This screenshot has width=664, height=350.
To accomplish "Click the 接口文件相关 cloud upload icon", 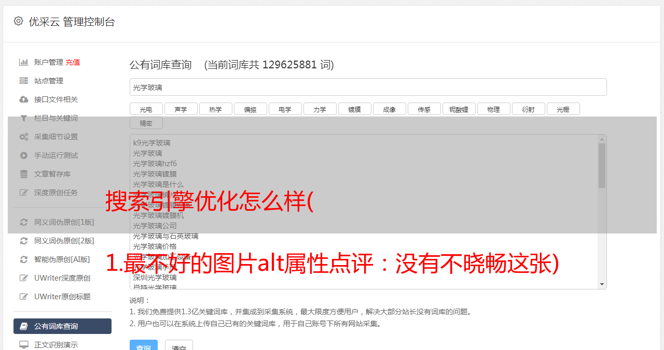I will pos(24,99).
